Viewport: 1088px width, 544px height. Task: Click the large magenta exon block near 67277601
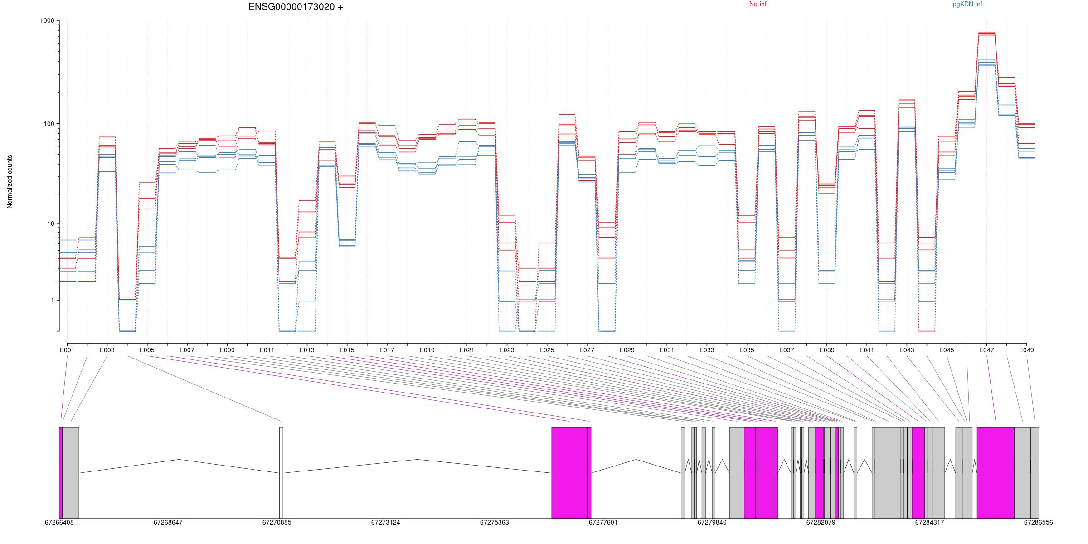pyautogui.click(x=569, y=473)
